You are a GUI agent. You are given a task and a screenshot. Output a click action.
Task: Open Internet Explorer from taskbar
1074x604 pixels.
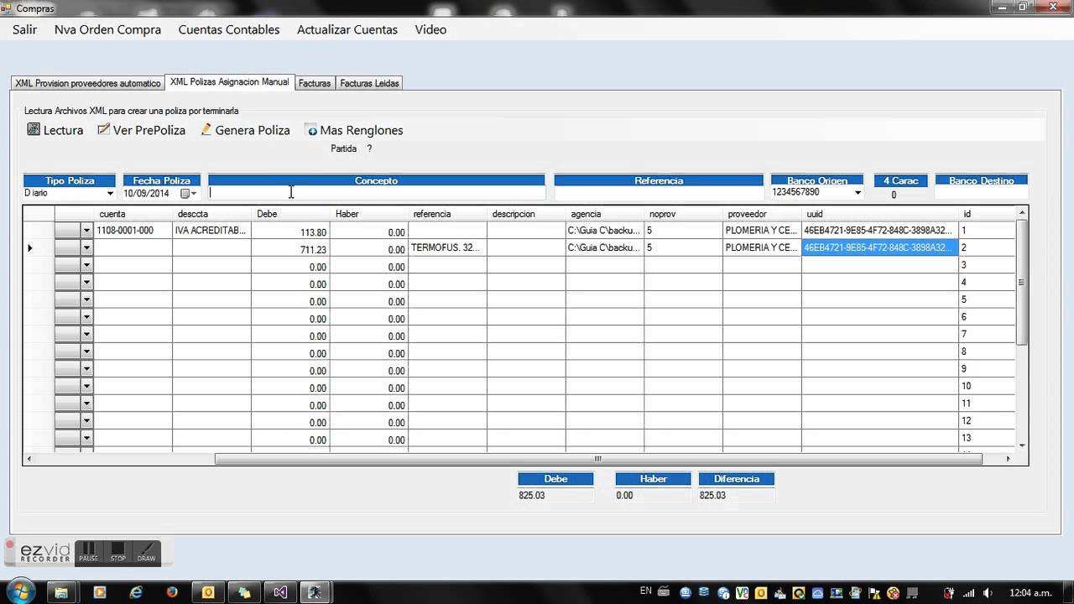136,592
